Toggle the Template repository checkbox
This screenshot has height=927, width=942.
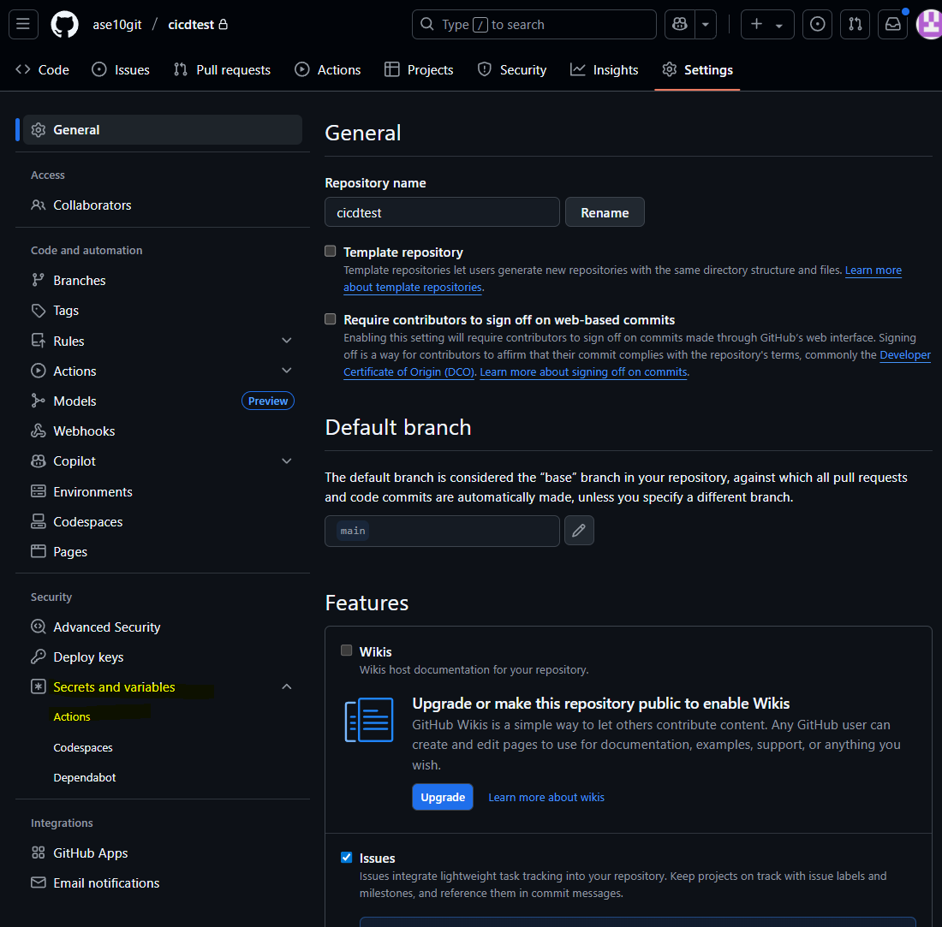[331, 251]
